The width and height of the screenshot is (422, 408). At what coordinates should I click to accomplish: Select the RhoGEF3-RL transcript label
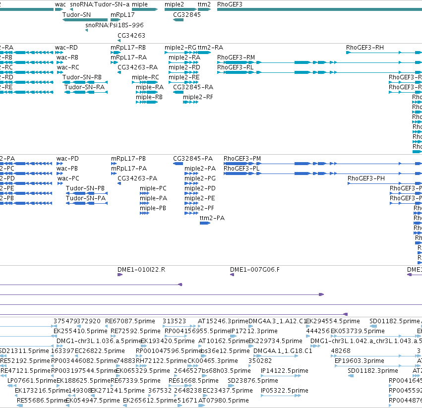235,67
